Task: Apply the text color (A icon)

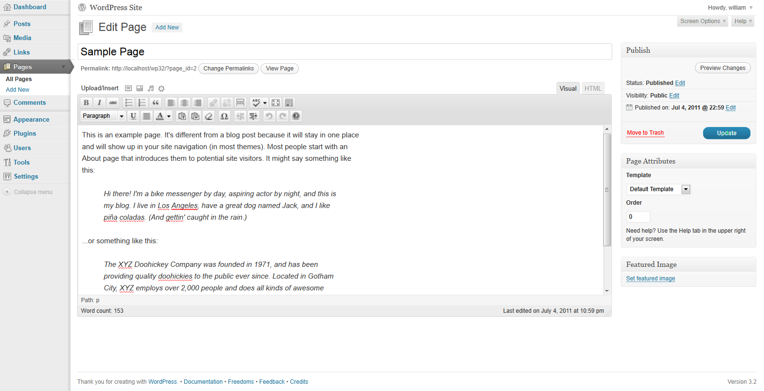Action: pyautogui.click(x=160, y=116)
